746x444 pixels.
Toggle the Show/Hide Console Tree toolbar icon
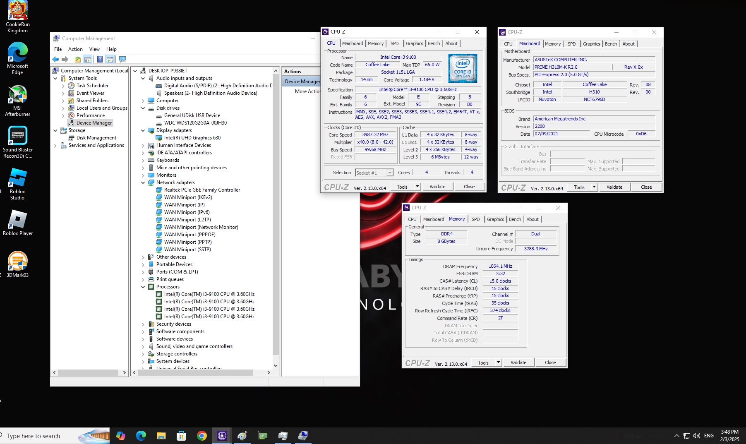[x=88, y=60]
